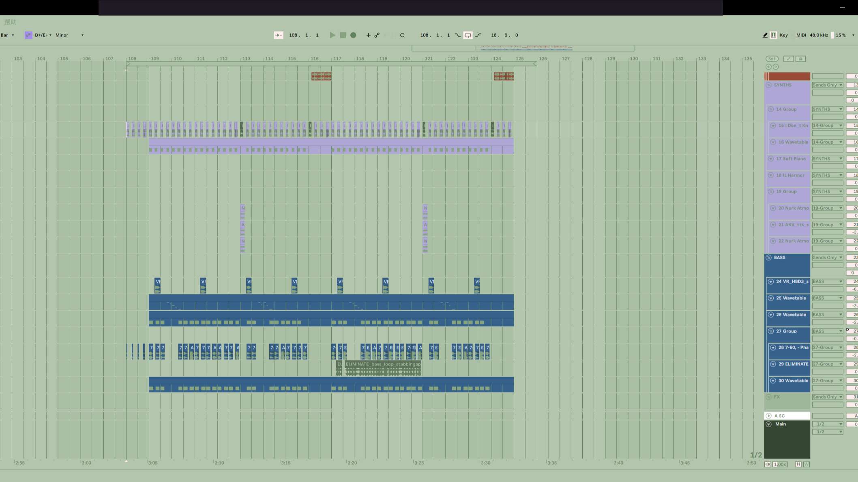Select the ELIMINATE_bass_loop_stabbingap clip
858x482 pixels.
pyautogui.click(x=383, y=364)
